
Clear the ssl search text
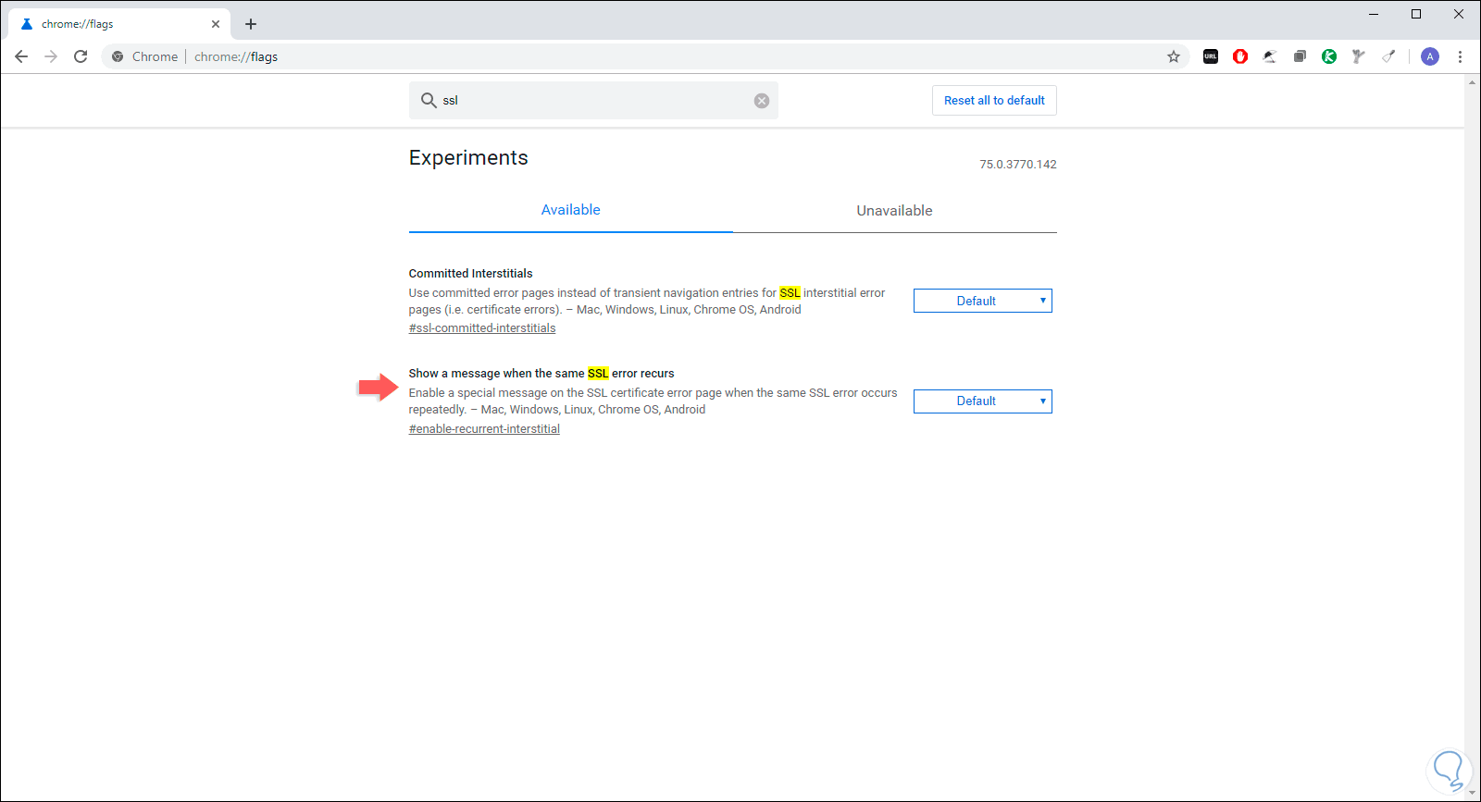762,101
